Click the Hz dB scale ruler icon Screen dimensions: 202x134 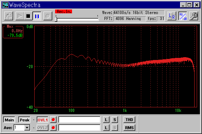(x=183, y=16)
